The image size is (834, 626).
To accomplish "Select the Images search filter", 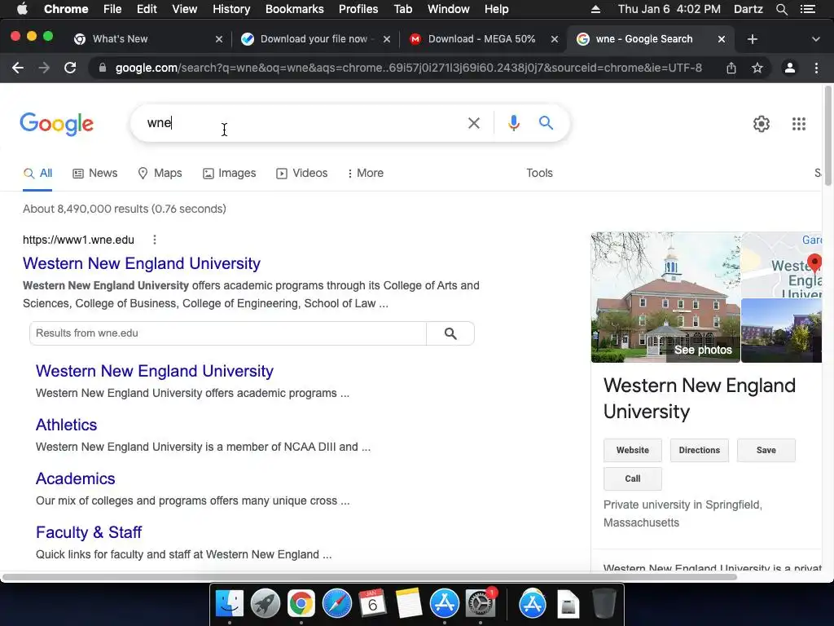I will click(229, 173).
